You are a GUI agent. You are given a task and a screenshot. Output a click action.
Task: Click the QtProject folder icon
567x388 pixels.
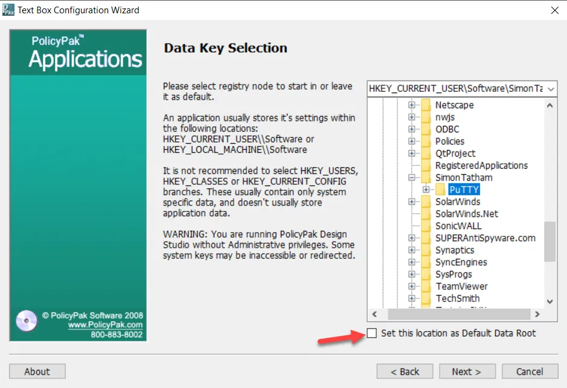tap(426, 154)
